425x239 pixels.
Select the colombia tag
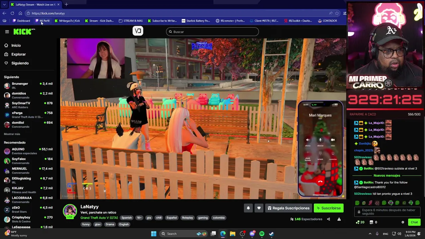[218, 218]
